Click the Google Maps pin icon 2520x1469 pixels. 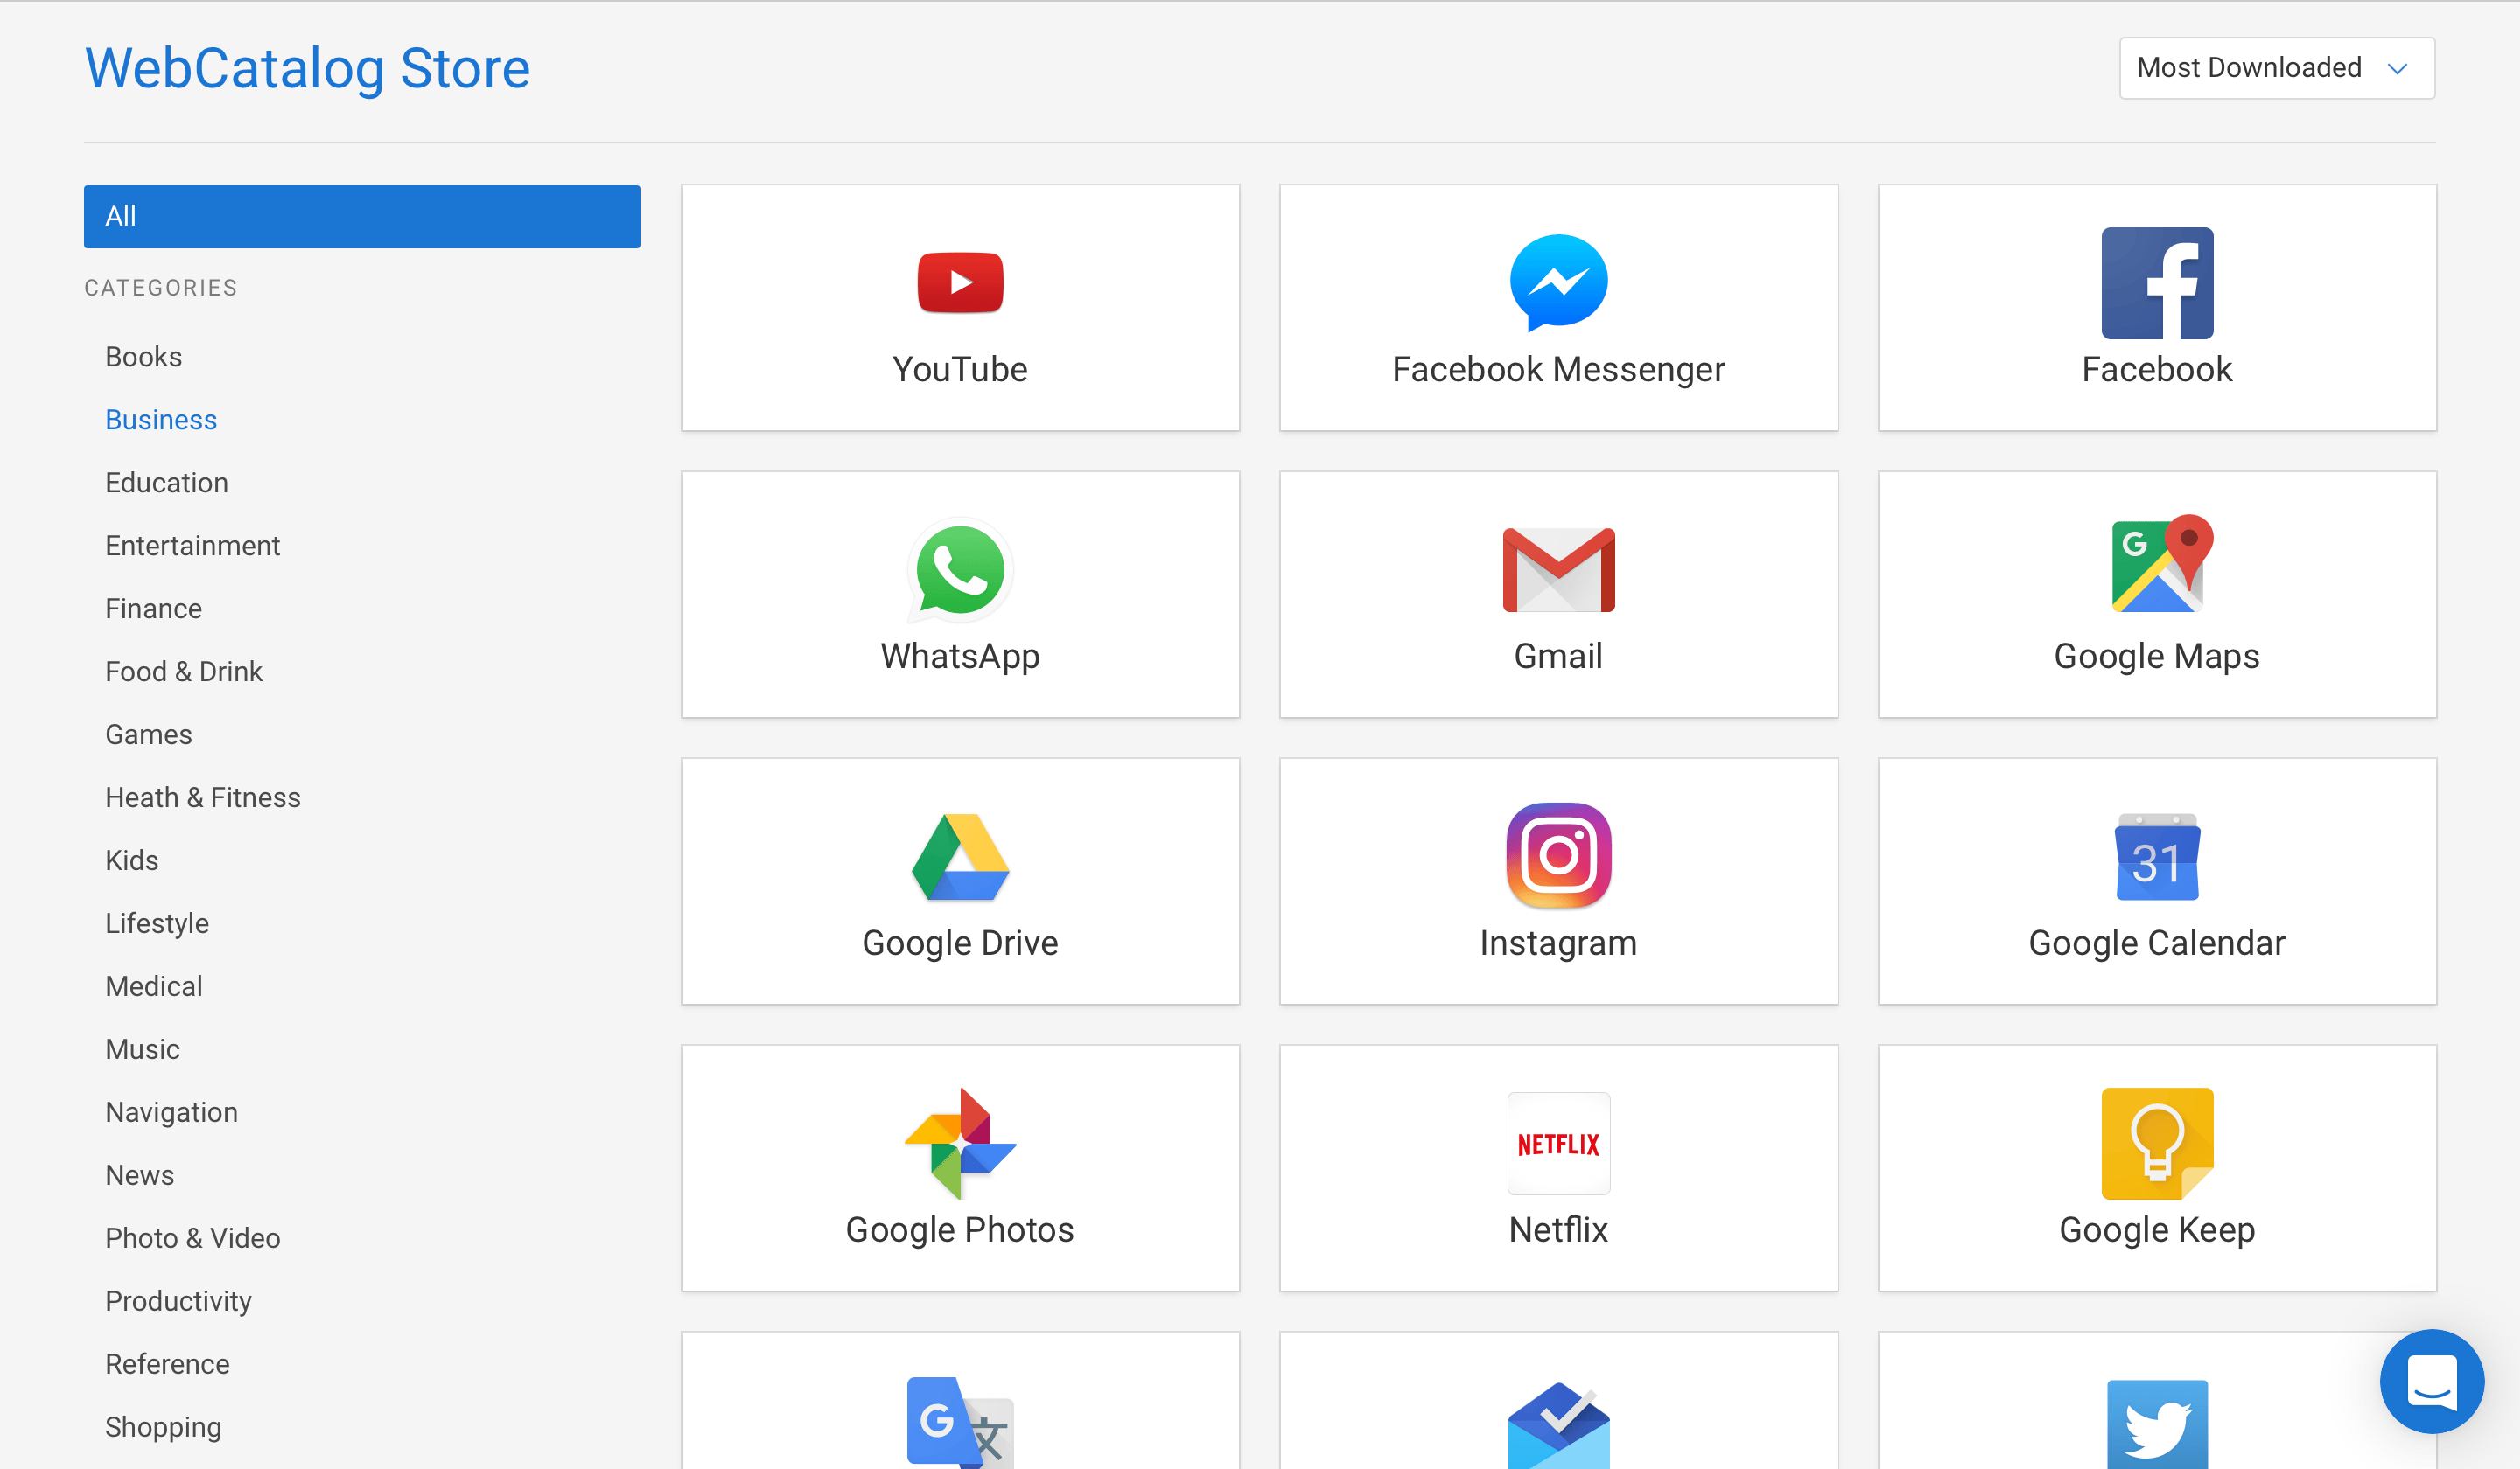coord(2161,564)
